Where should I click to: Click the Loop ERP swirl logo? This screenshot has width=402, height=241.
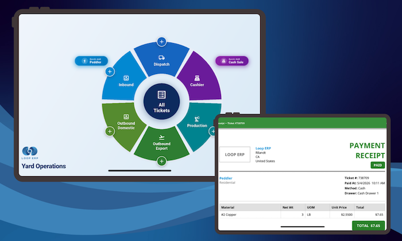30,151
